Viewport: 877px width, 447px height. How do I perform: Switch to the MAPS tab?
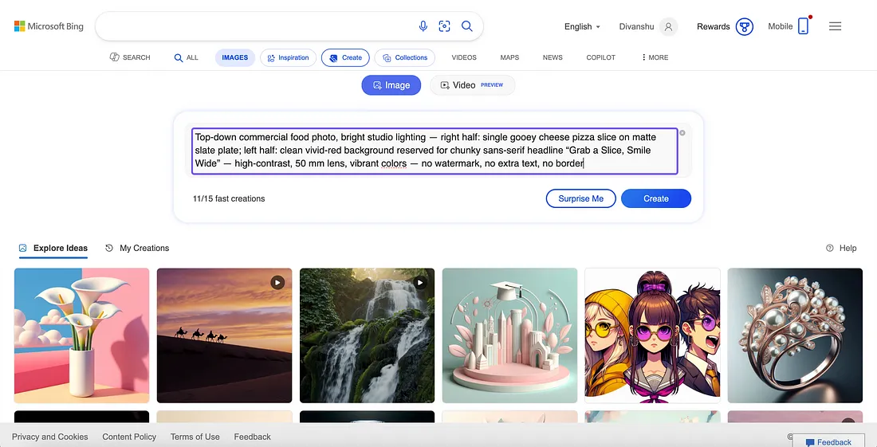(509, 57)
